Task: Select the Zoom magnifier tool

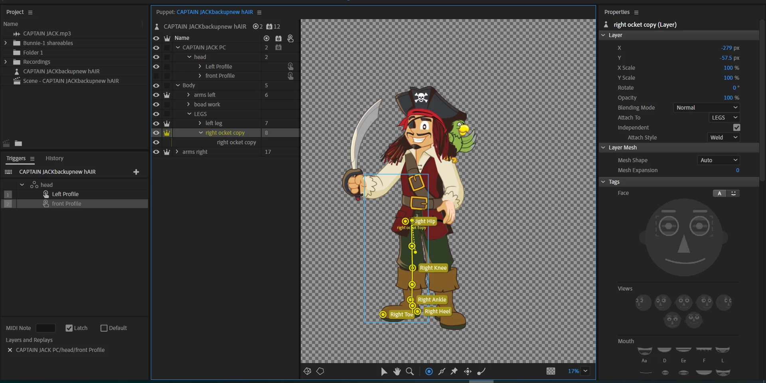Action: [410, 371]
